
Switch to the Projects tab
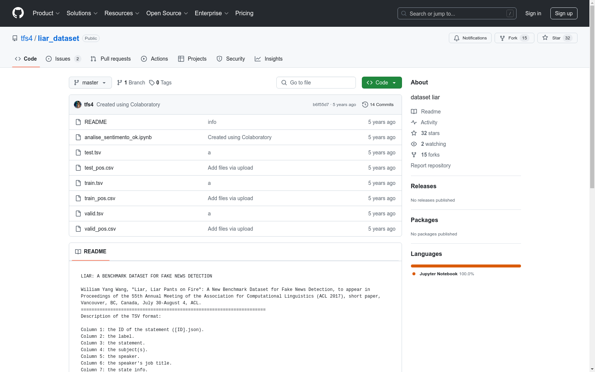(x=192, y=59)
